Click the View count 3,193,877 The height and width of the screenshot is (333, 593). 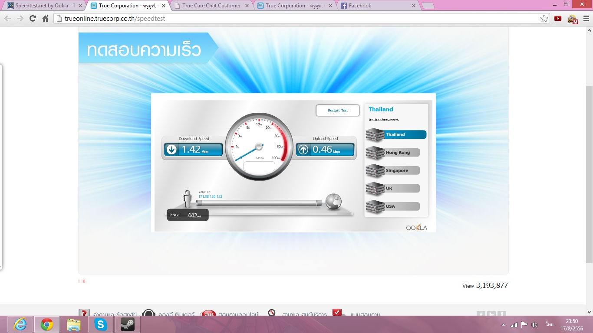click(x=485, y=285)
